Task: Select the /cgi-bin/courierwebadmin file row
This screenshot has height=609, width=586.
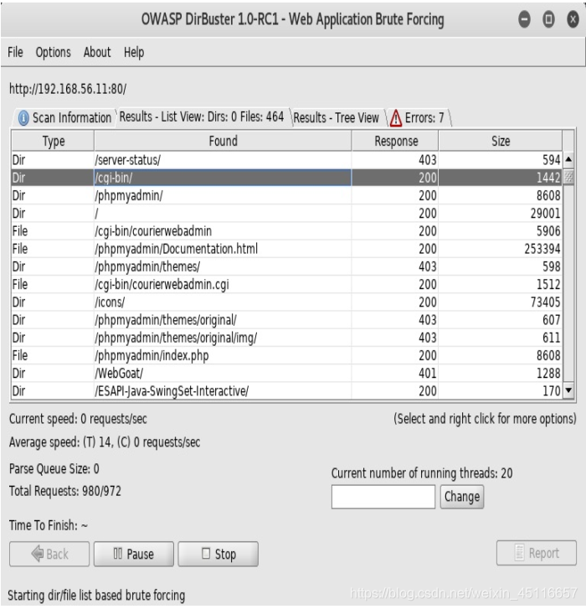Action: (287, 231)
